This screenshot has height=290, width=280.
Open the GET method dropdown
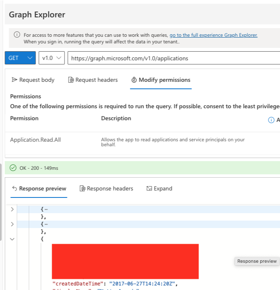coord(20,58)
